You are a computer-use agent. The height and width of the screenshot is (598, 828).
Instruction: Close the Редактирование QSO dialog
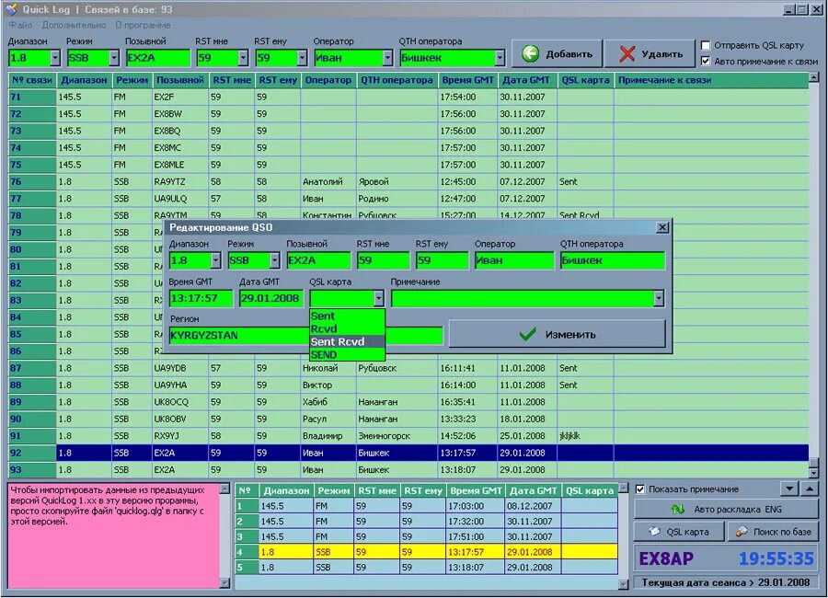click(x=662, y=226)
